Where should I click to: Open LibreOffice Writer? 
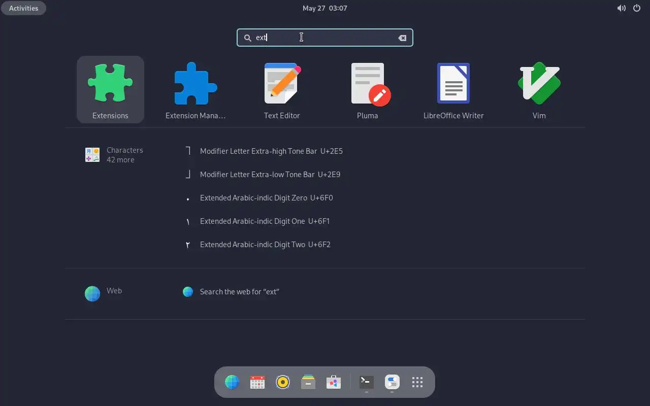[453, 90]
